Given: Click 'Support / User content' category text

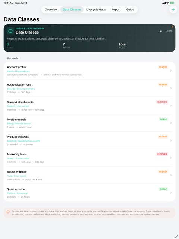Looking at the screenshot, I should pyautogui.click(x=18, y=106).
